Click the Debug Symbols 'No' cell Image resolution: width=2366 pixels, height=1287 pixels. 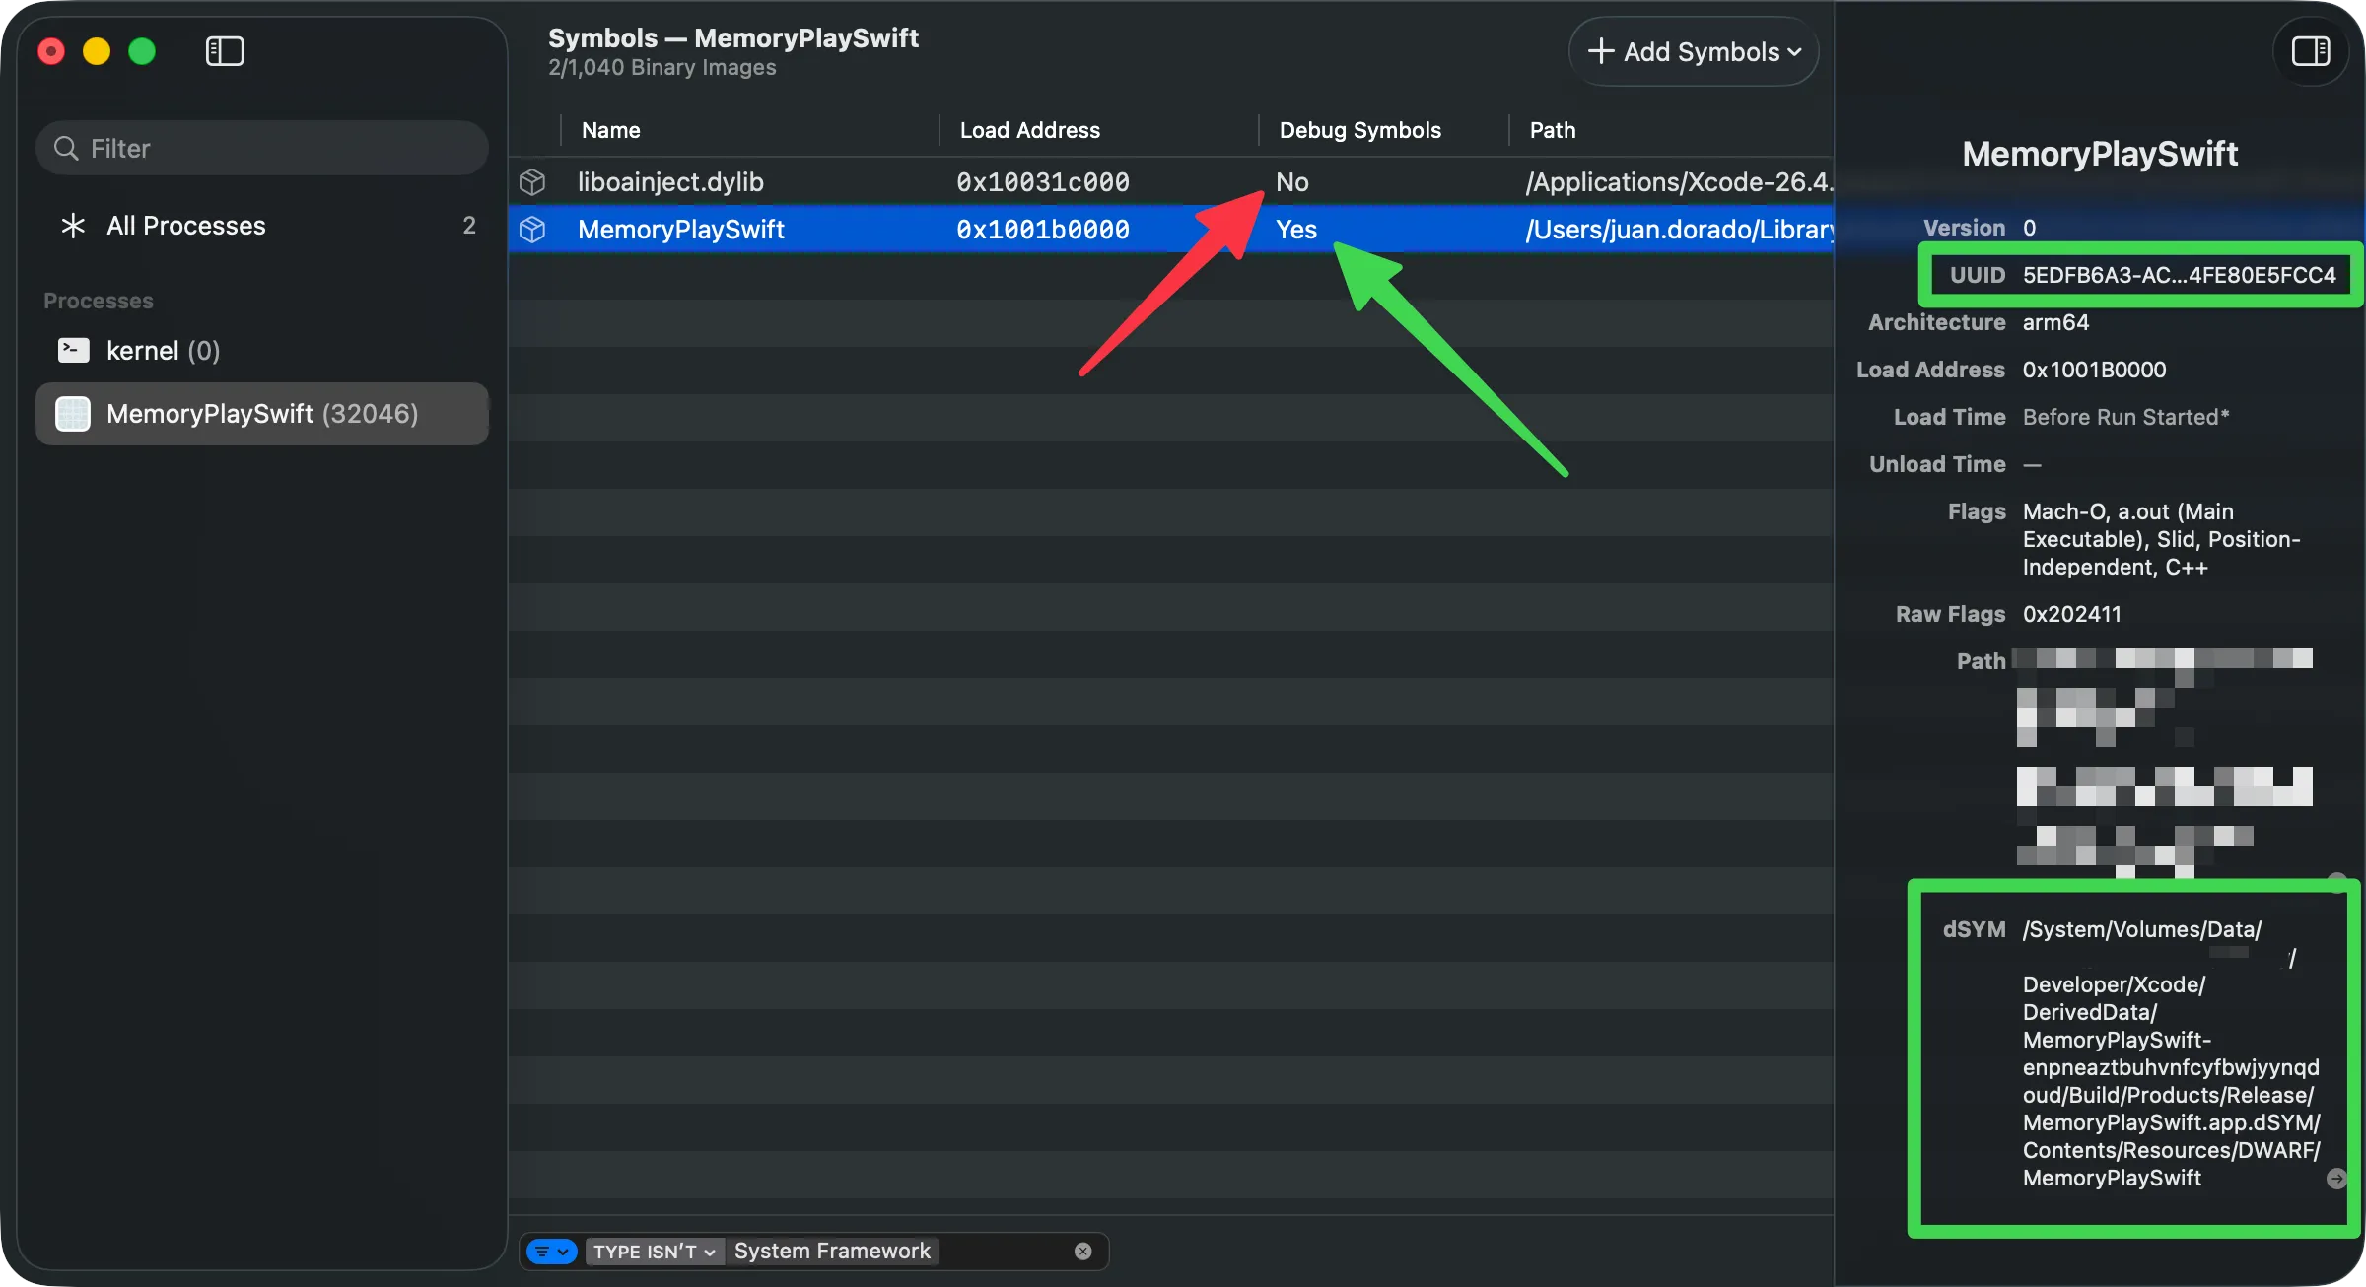coord(1292,182)
